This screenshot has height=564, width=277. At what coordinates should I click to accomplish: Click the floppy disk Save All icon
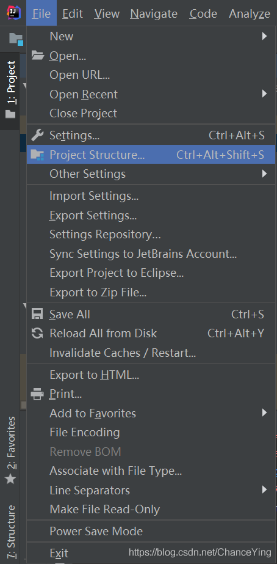[x=37, y=314]
